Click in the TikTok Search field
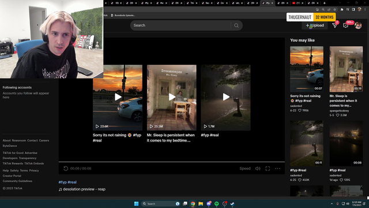 (x=180, y=25)
